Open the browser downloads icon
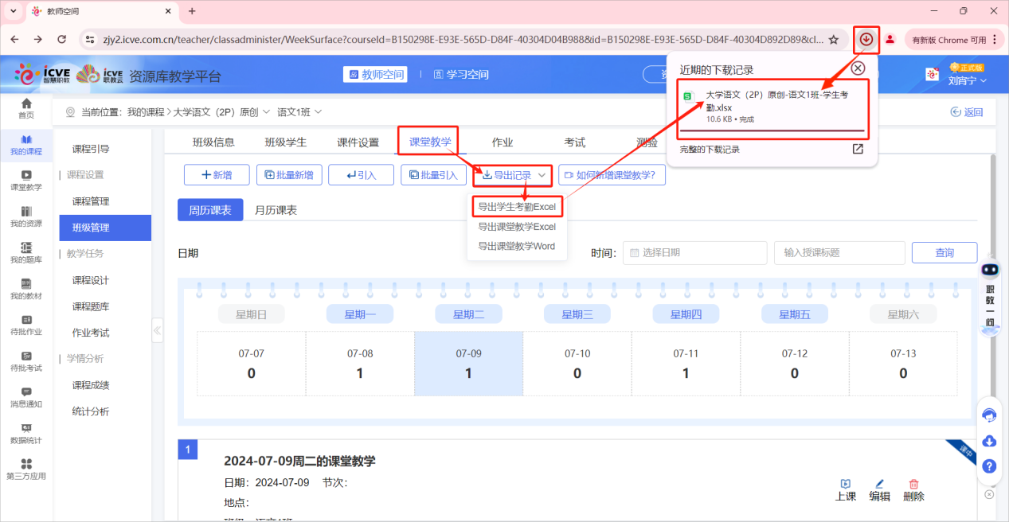 [866, 38]
